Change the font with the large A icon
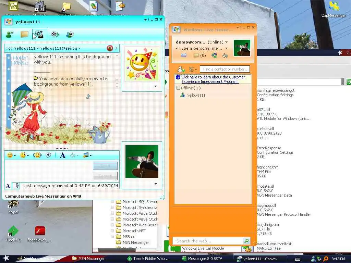The height and width of the screenshot is (263, 351). click(63, 155)
